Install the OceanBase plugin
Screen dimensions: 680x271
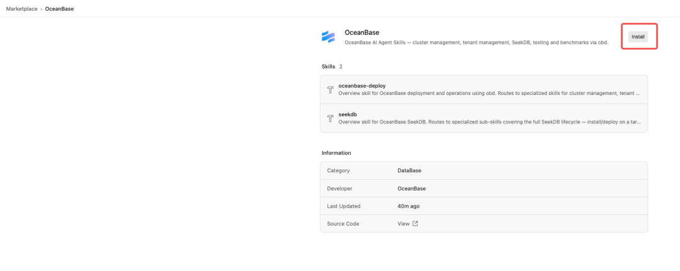click(x=638, y=37)
